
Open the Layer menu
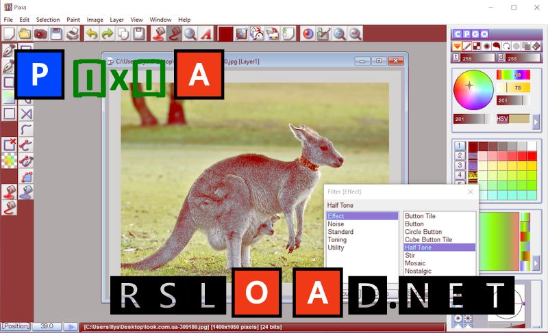coord(116,20)
